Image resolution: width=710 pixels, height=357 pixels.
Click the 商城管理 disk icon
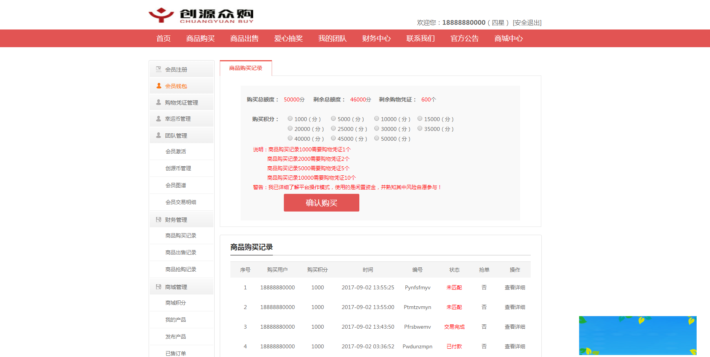coord(158,286)
